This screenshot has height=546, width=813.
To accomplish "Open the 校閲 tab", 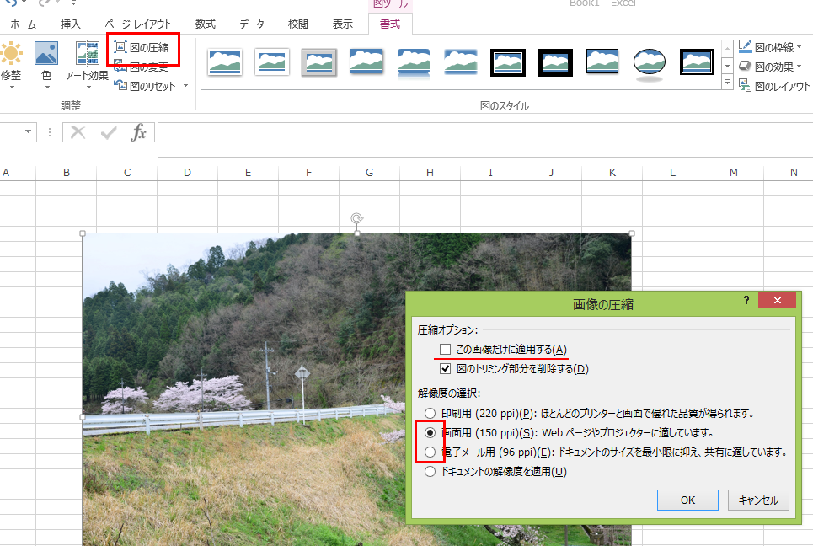I will (x=298, y=24).
